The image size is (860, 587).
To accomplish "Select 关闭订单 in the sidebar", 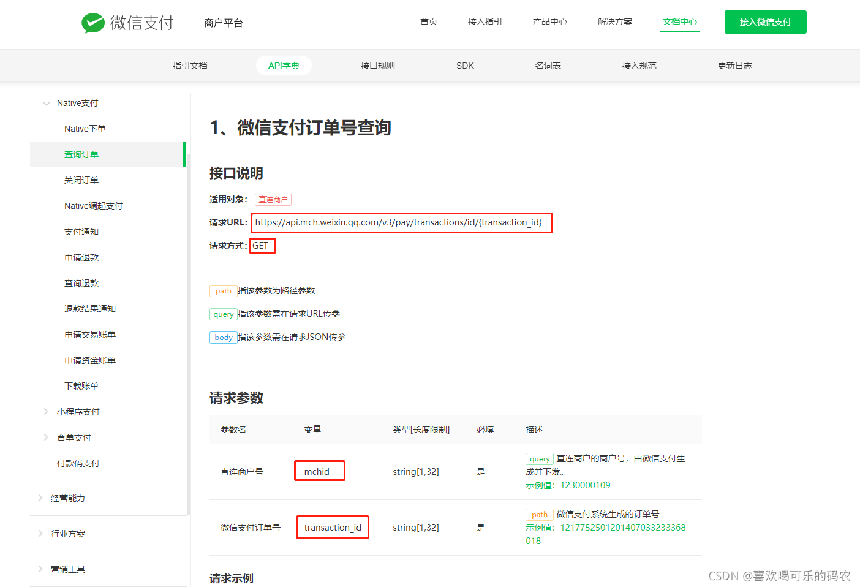I will (x=80, y=180).
